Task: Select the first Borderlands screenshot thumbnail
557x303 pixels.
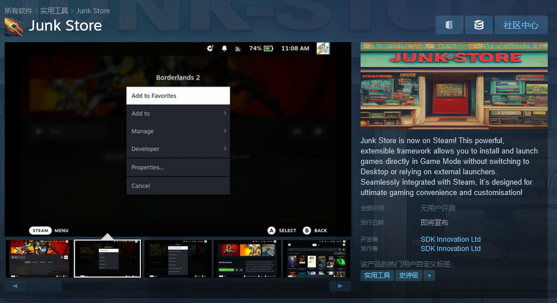Action: [x=39, y=259]
